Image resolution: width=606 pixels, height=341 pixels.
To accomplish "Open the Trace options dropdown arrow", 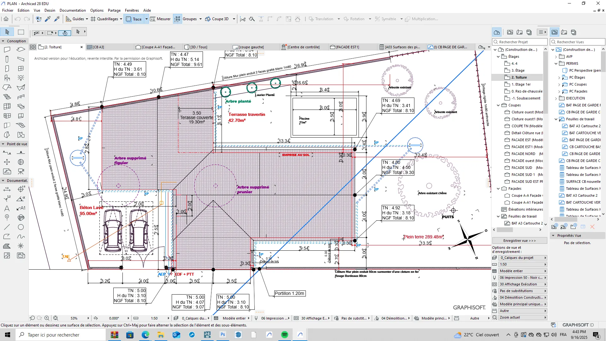I will point(146,19).
